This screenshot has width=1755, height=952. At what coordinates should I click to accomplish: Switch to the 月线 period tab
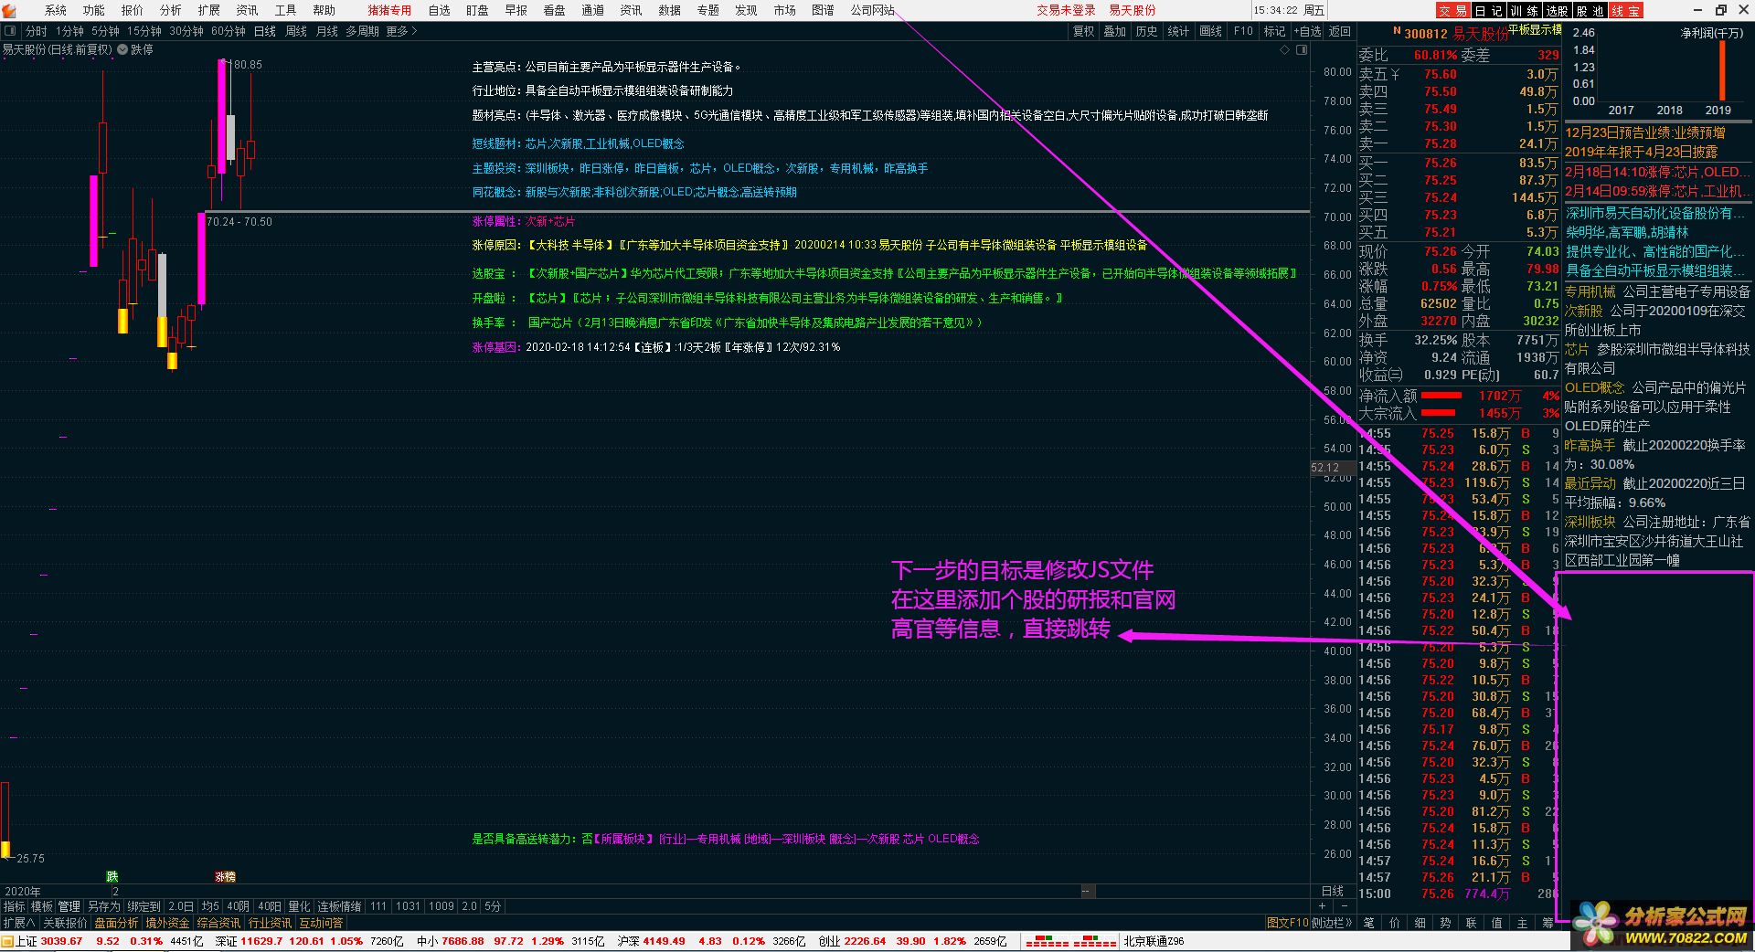pos(327,31)
